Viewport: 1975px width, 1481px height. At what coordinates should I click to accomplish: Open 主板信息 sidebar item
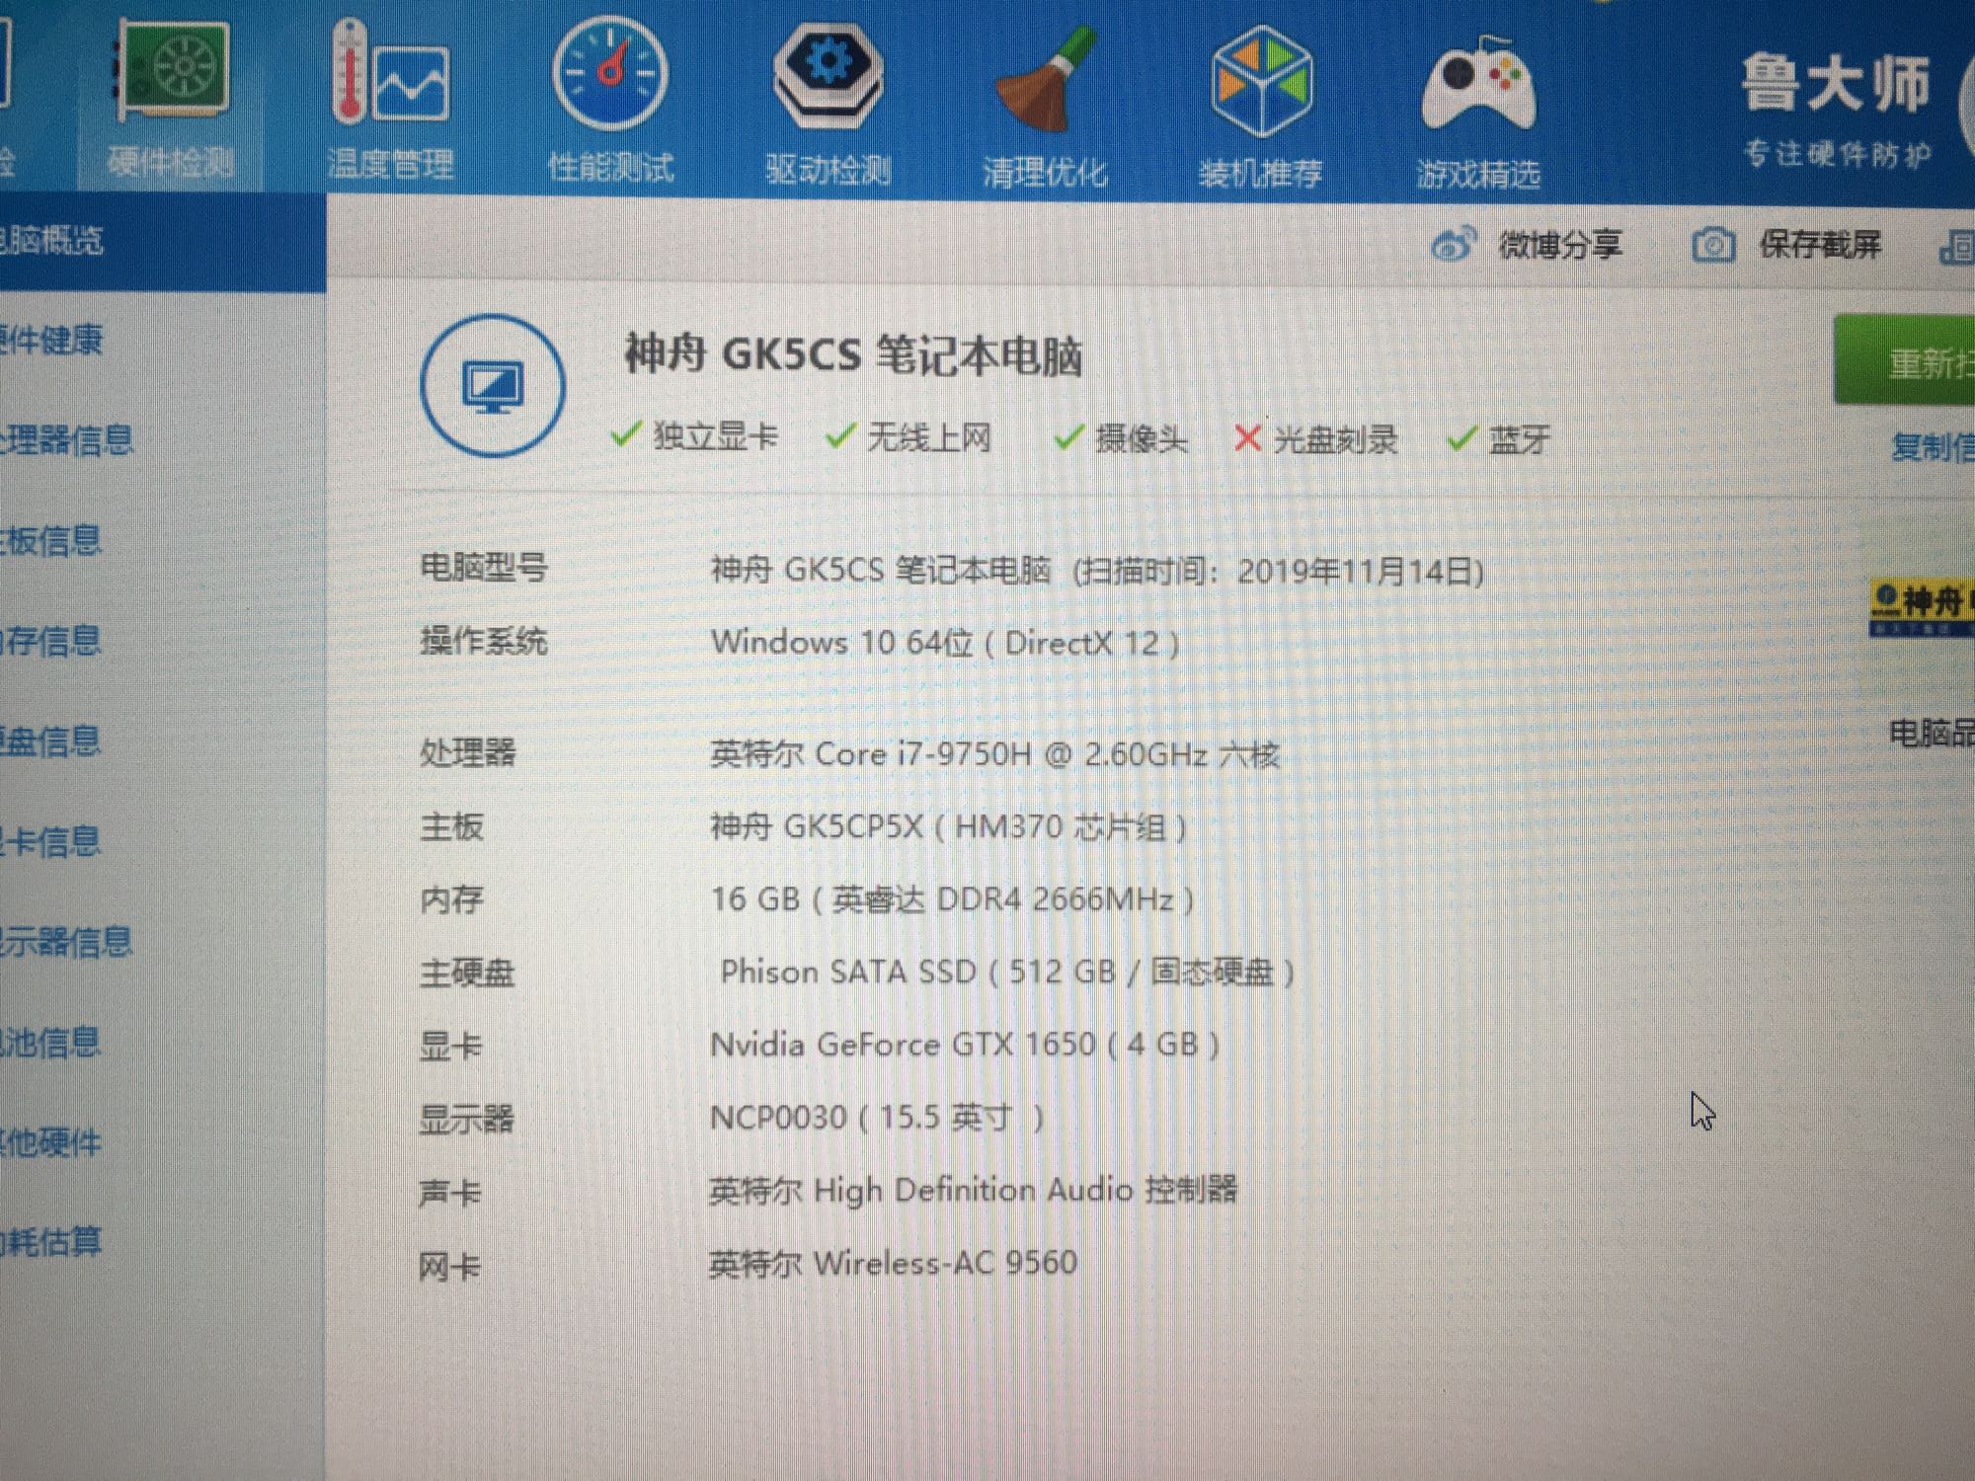tap(51, 540)
